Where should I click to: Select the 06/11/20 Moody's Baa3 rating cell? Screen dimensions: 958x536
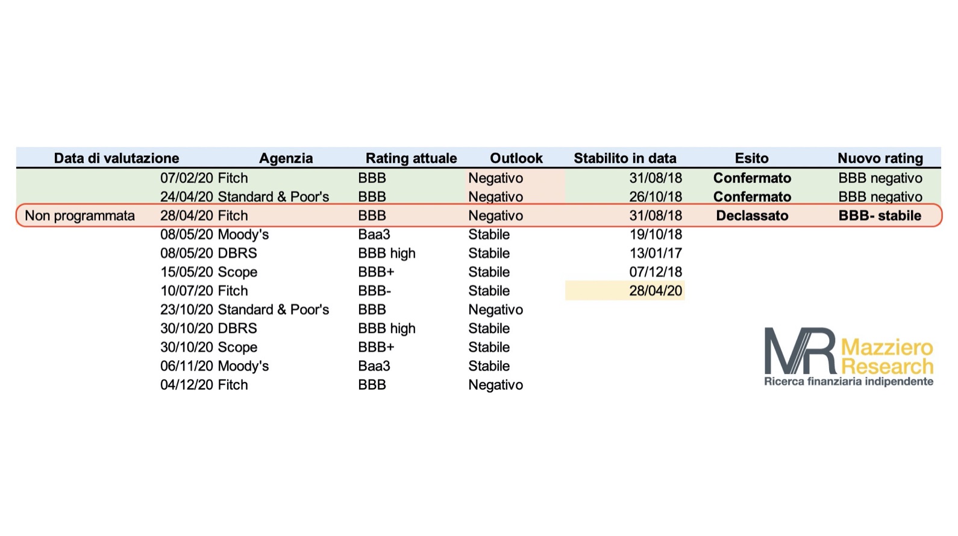click(x=374, y=366)
